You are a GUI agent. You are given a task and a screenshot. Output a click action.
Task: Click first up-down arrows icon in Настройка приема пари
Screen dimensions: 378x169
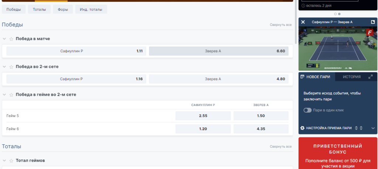click(357, 128)
